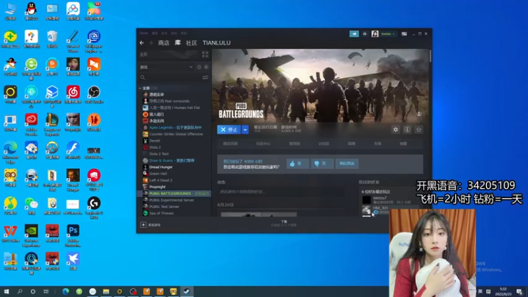Open OBS Studio desktop shortcut
Viewport: 528px width, 297px height.
94,94
